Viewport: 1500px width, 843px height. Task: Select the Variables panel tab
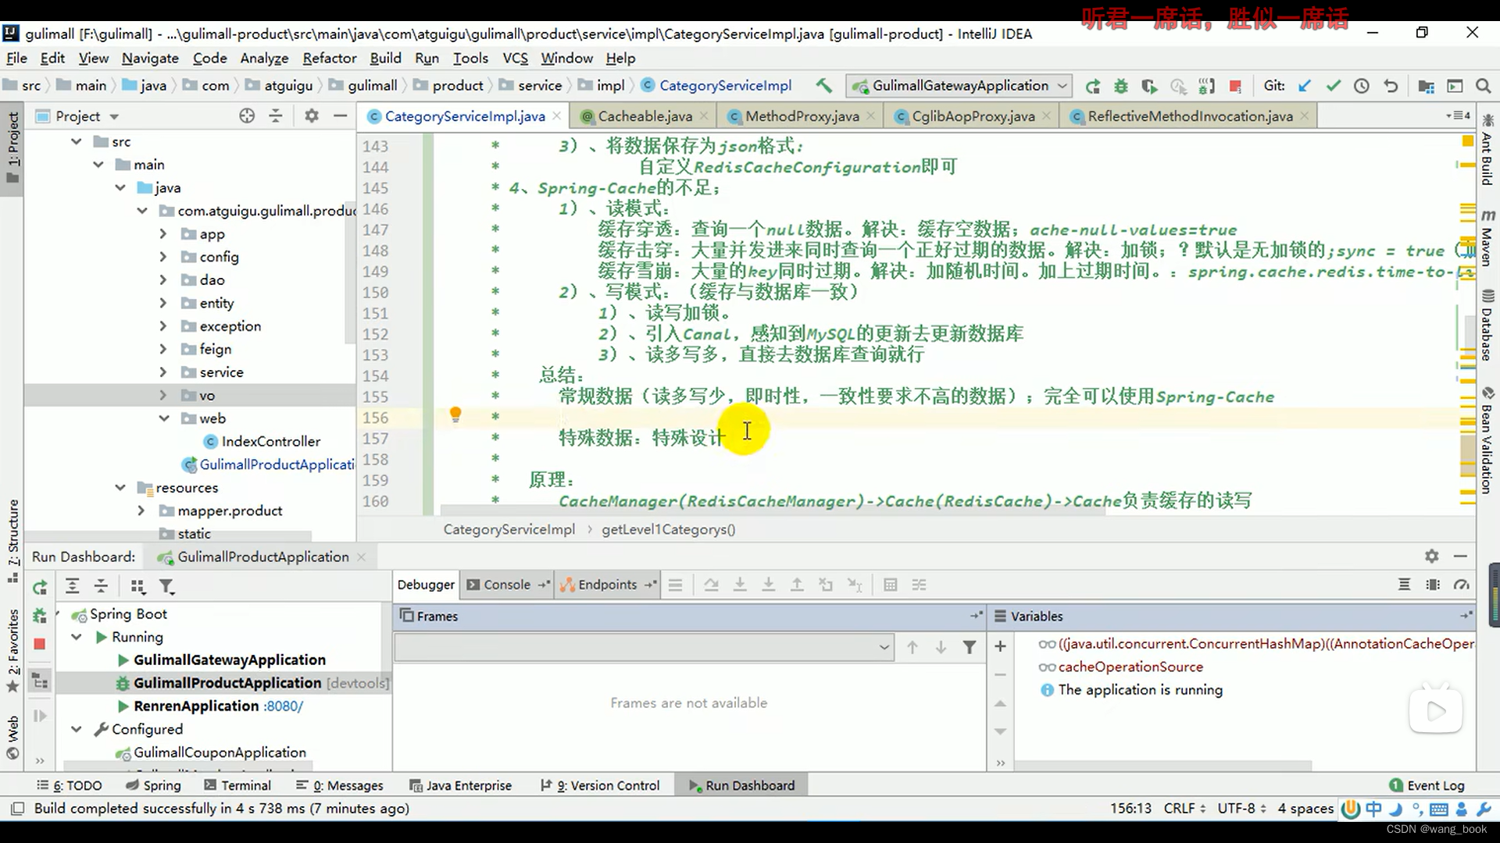1037,616
